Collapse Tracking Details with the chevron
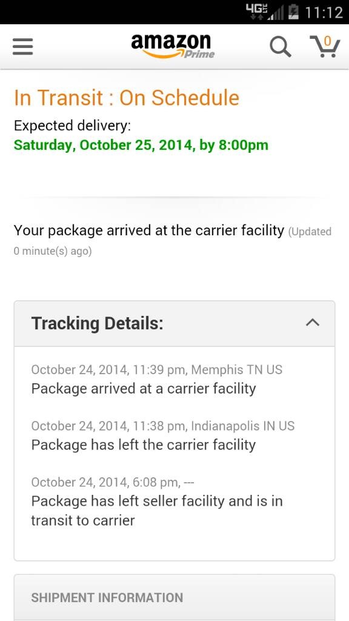This screenshot has height=621, width=349. [x=312, y=323]
